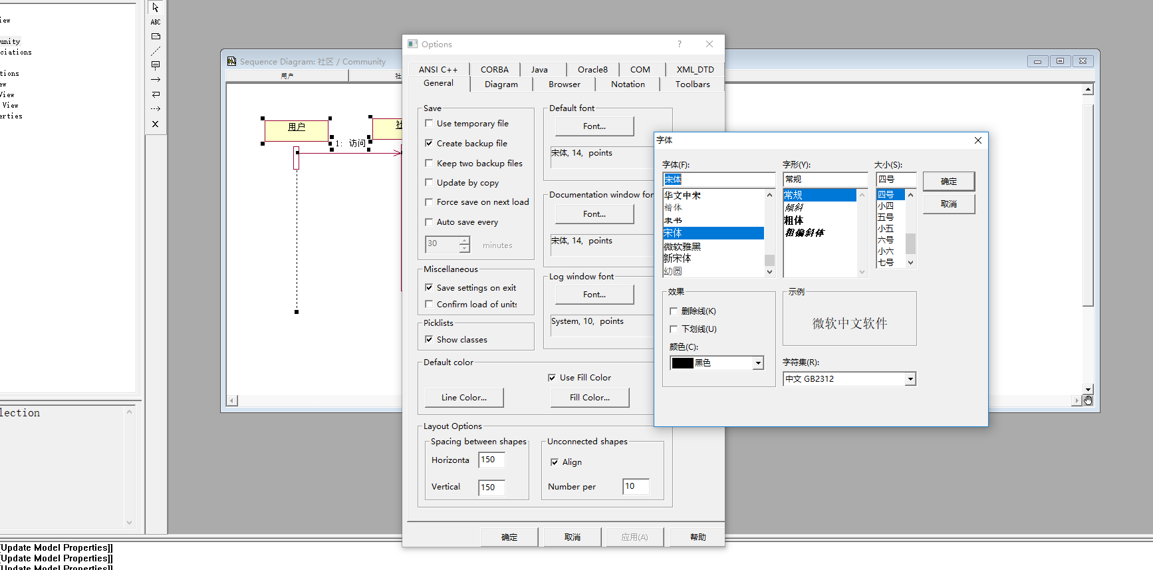Expand the 字符集 character set dropdown

click(x=910, y=379)
